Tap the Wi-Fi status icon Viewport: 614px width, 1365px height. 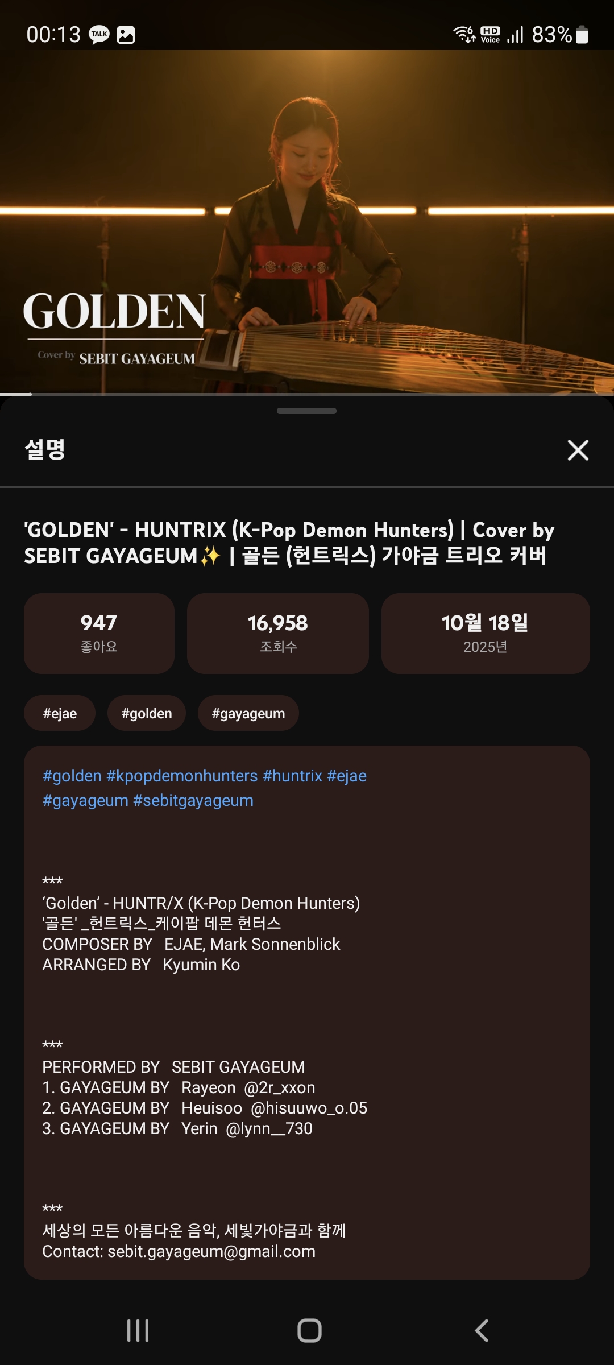coord(464,34)
